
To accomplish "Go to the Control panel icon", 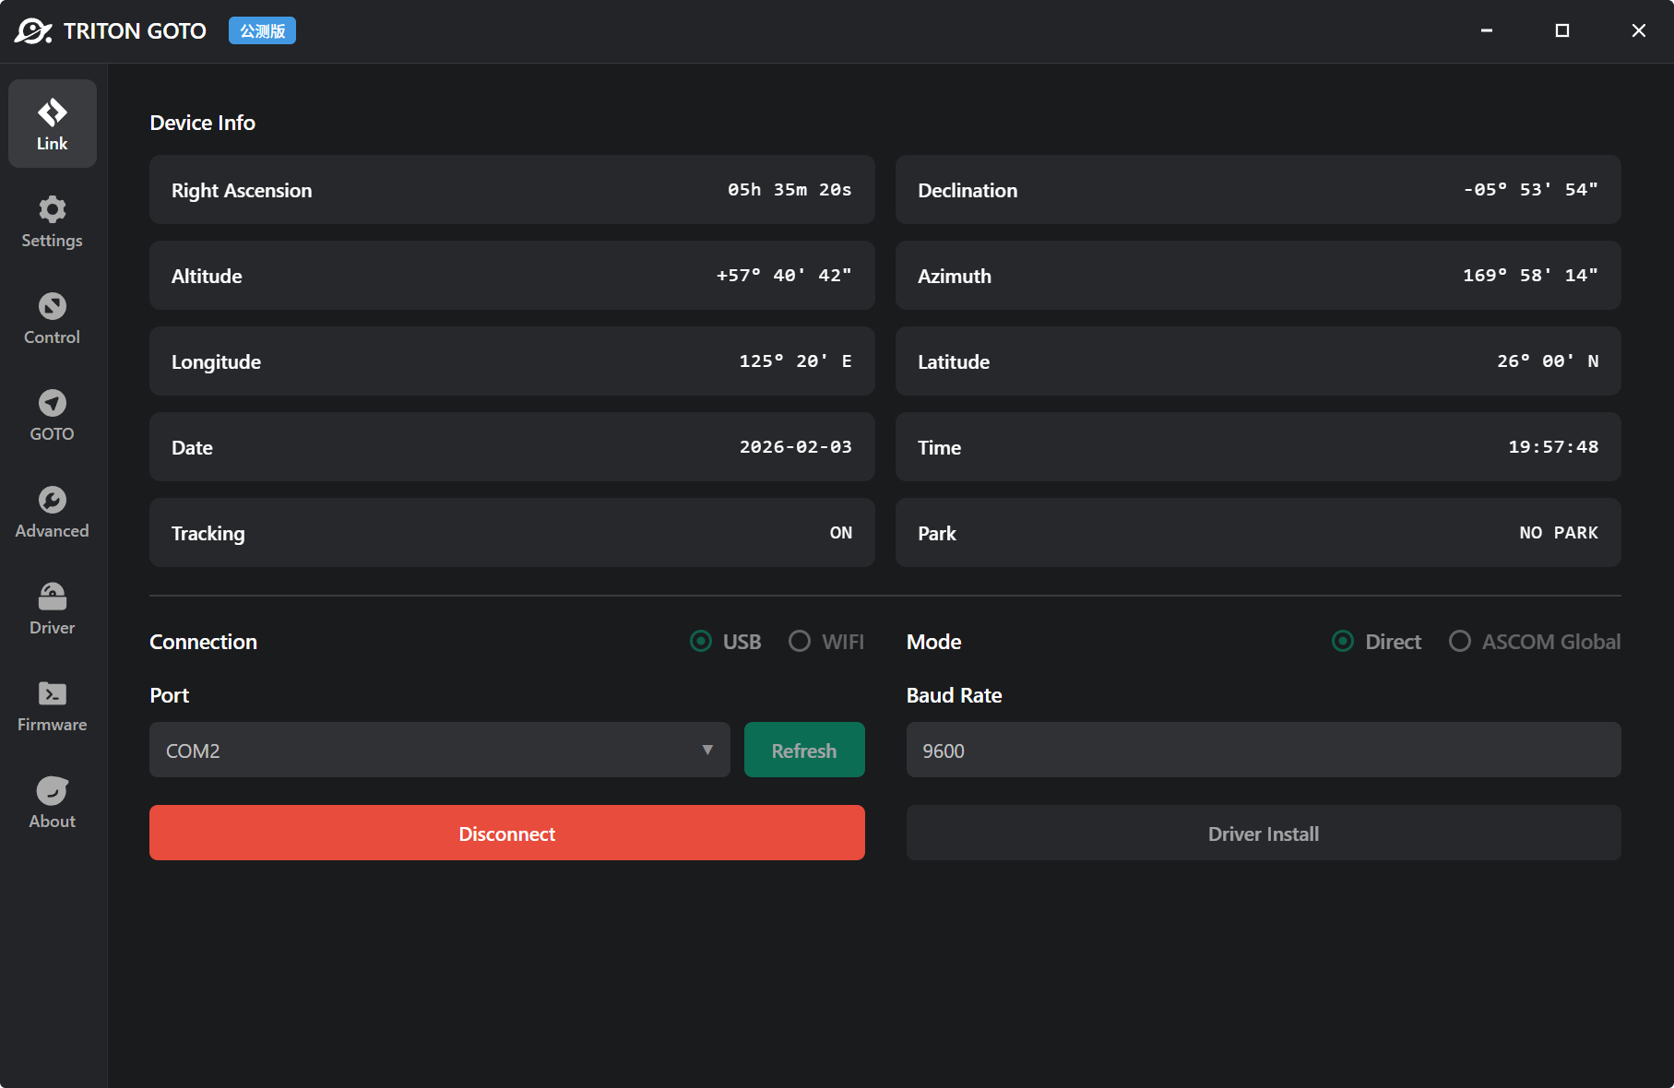I will (x=53, y=307).
